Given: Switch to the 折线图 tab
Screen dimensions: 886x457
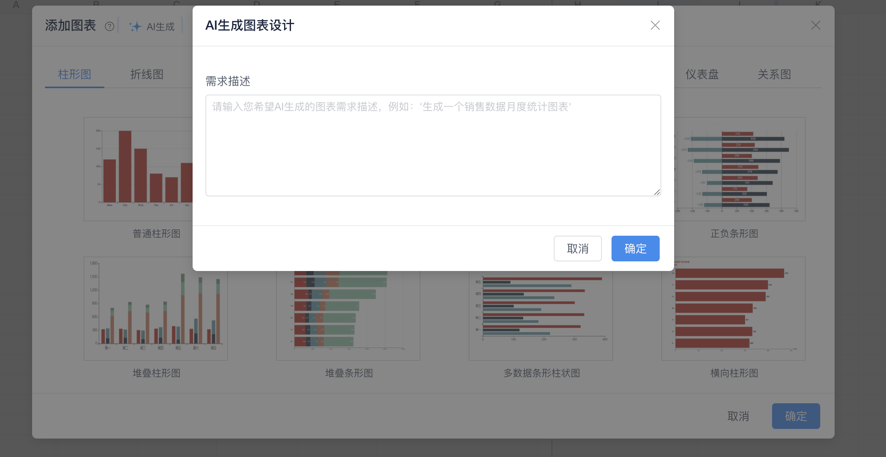Looking at the screenshot, I should pyautogui.click(x=147, y=74).
